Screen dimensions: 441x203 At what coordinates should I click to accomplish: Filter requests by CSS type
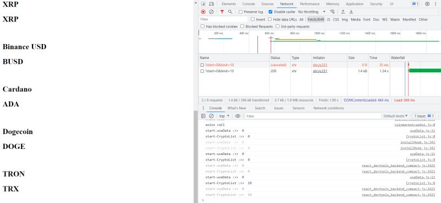point(336,19)
